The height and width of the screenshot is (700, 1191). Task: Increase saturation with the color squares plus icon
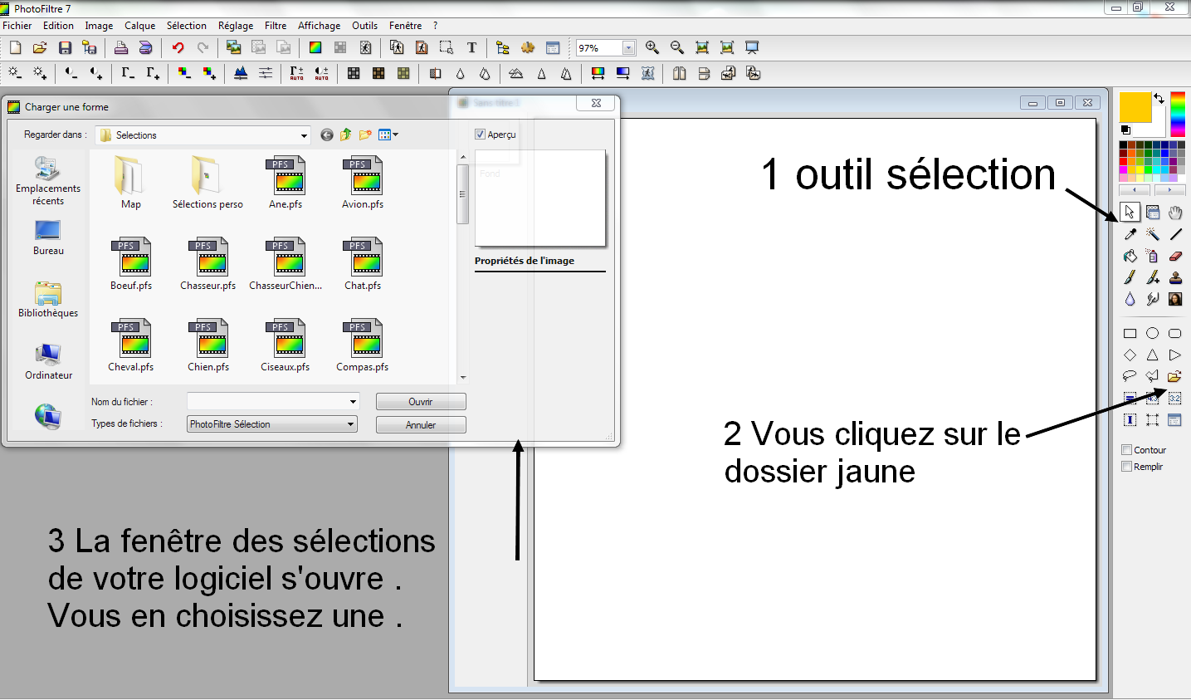tap(209, 74)
